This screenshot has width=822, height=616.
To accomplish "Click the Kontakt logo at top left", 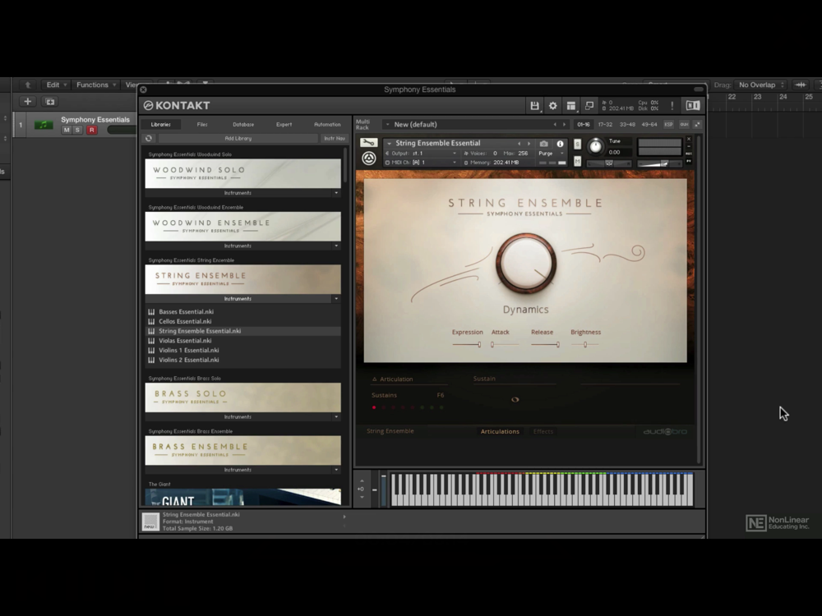I will [x=177, y=105].
